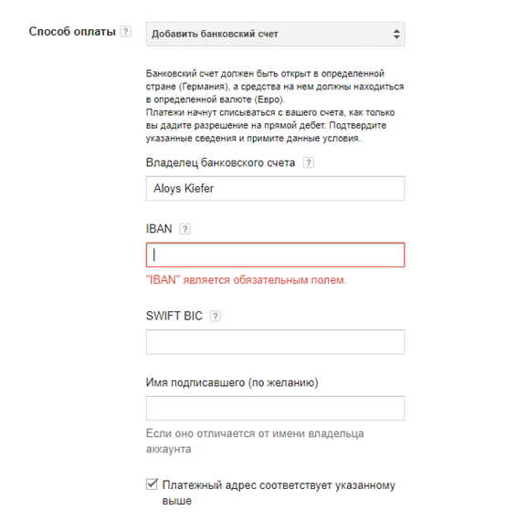
Task: Click hint text Если оно отличается от имени
Action: (x=255, y=442)
